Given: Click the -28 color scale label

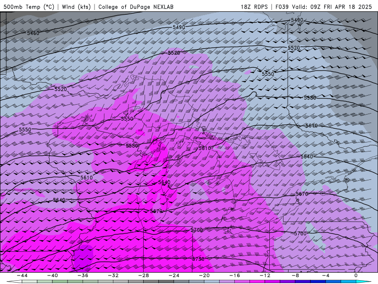Looking at the screenshot, I should (x=144, y=275).
